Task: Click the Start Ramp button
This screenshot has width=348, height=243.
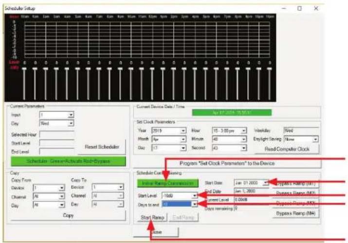Action: 152,218
